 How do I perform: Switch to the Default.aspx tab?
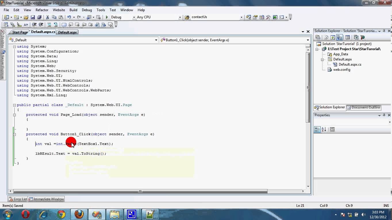[x=67, y=32]
